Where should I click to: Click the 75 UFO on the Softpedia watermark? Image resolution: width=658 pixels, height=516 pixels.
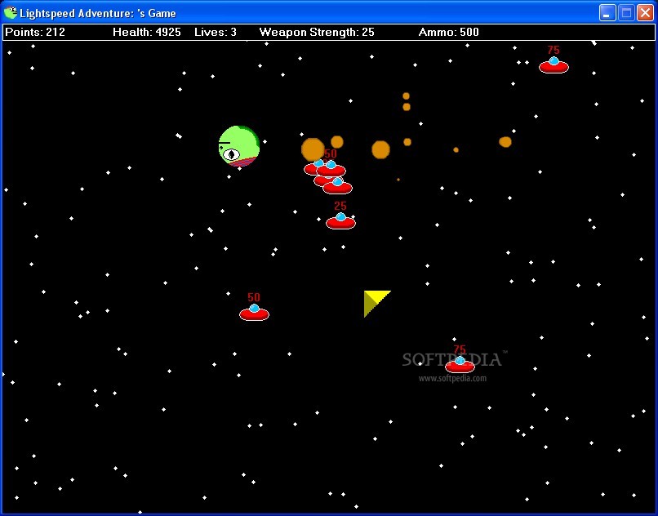pos(460,364)
